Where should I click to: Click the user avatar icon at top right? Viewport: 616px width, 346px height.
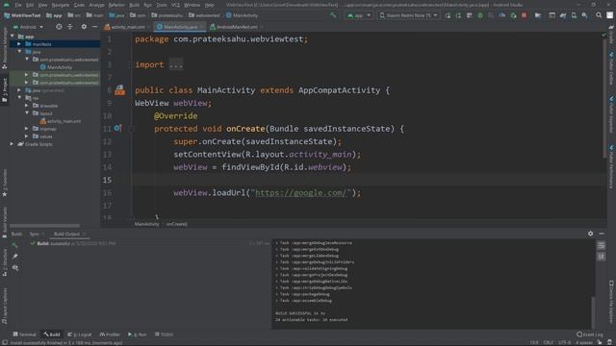click(609, 15)
